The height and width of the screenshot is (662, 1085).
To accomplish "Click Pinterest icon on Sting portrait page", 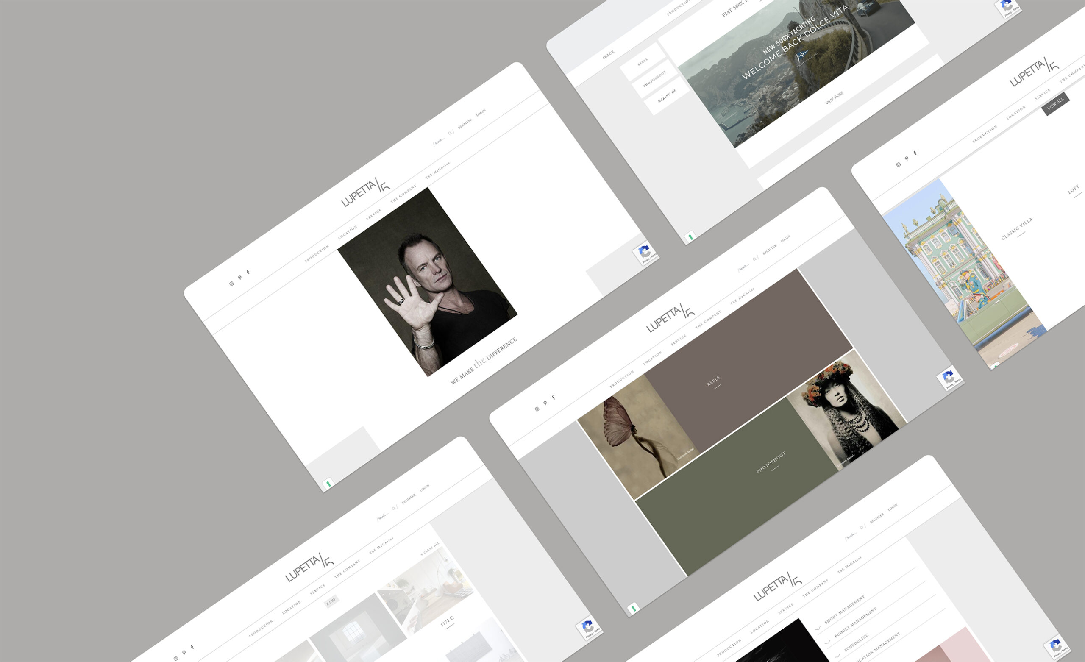I will coord(239,278).
